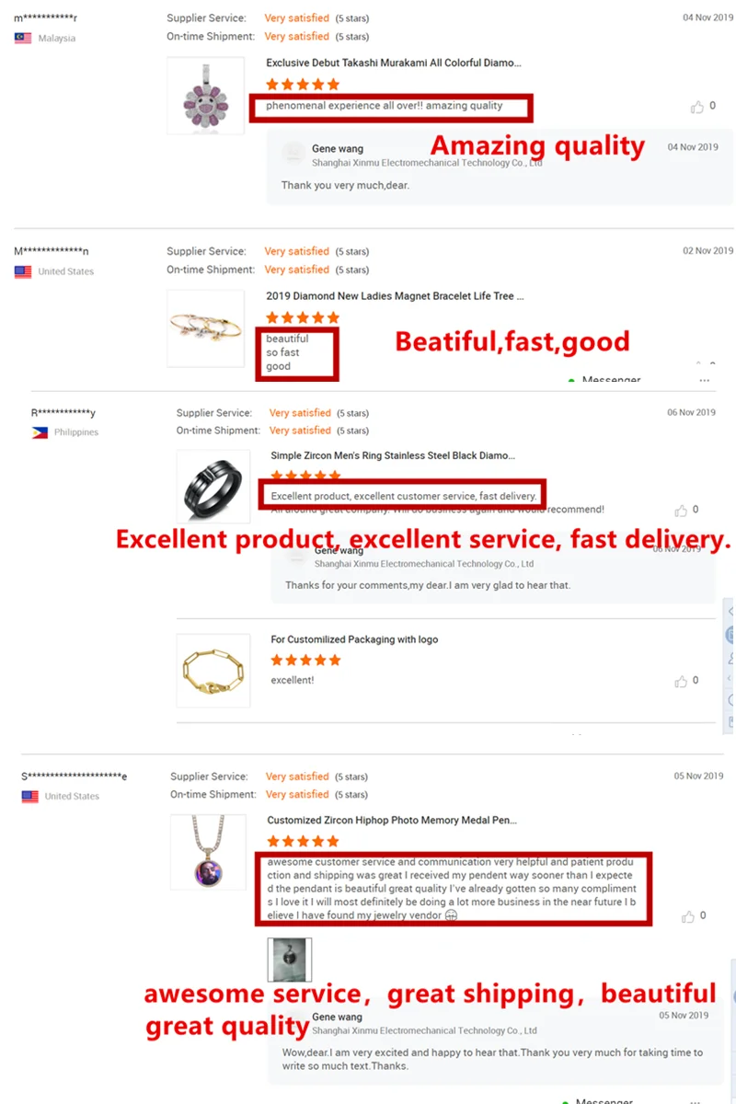Open the "Exclusive Debut Takashi Murakami" product link
736x1104 pixels.
394,63
